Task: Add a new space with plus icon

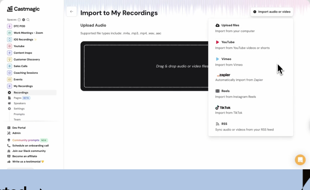Action: (x=24, y=19)
